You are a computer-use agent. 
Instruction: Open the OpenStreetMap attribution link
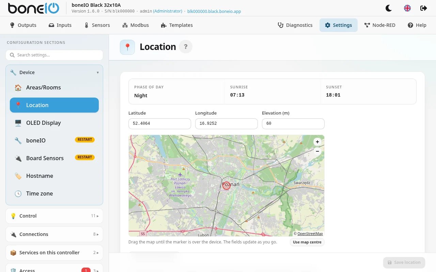(310, 234)
